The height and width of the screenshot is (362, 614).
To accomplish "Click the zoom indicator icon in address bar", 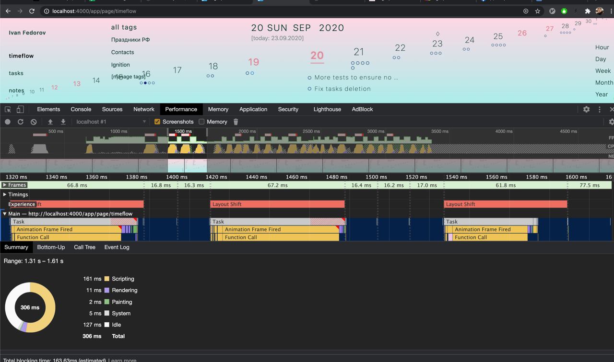I will pos(526,11).
